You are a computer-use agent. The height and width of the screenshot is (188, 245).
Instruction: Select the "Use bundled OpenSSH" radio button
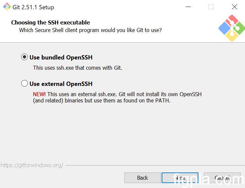(x=24, y=57)
